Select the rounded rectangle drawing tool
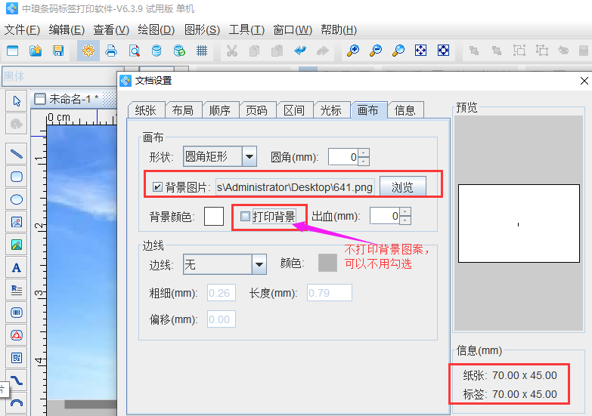The height and width of the screenshot is (416, 592). pos(16,177)
